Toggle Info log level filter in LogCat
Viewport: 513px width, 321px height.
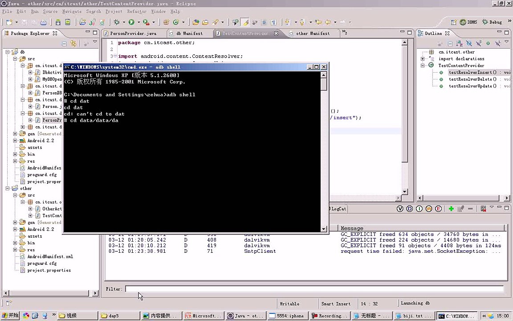click(x=419, y=209)
